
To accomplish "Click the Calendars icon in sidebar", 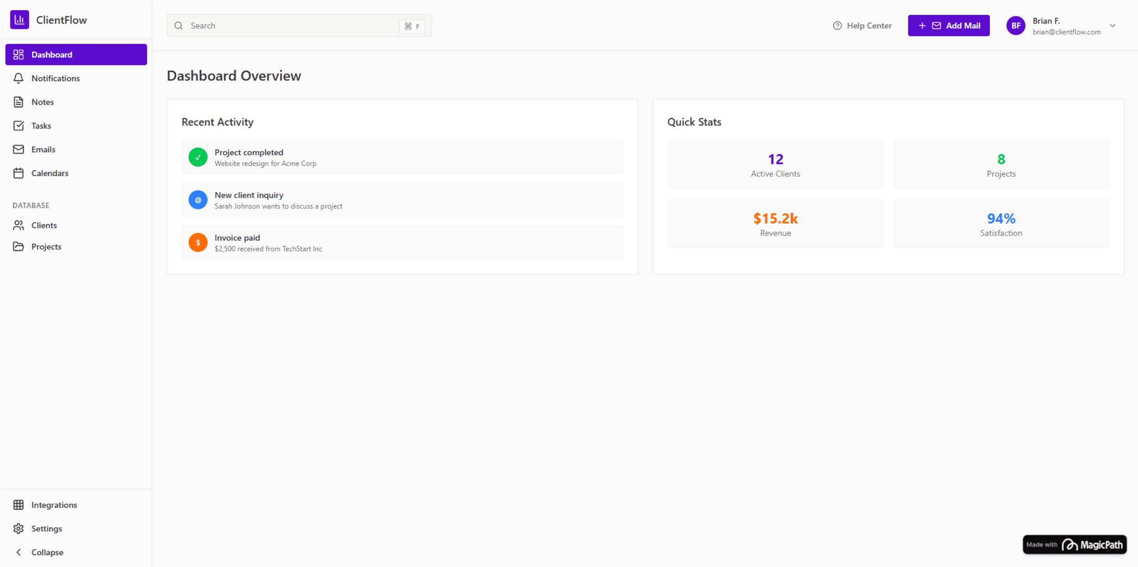I will click(19, 173).
